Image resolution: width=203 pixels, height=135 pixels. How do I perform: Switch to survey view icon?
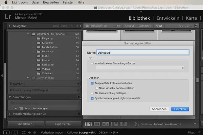tap(115, 124)
